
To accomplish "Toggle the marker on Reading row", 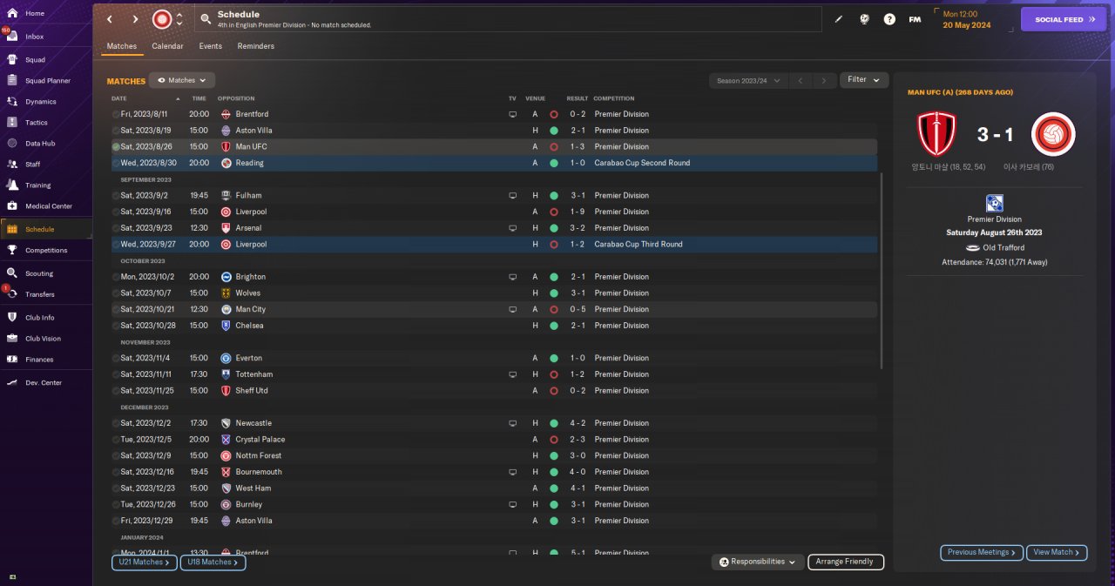I will (x=116, y=163).
